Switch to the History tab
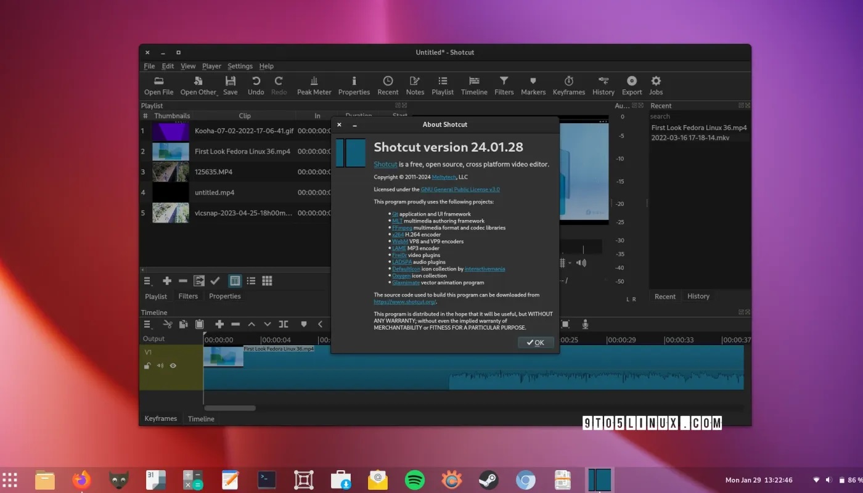This screenshot has height=493, width=863. tap(698, 296)
